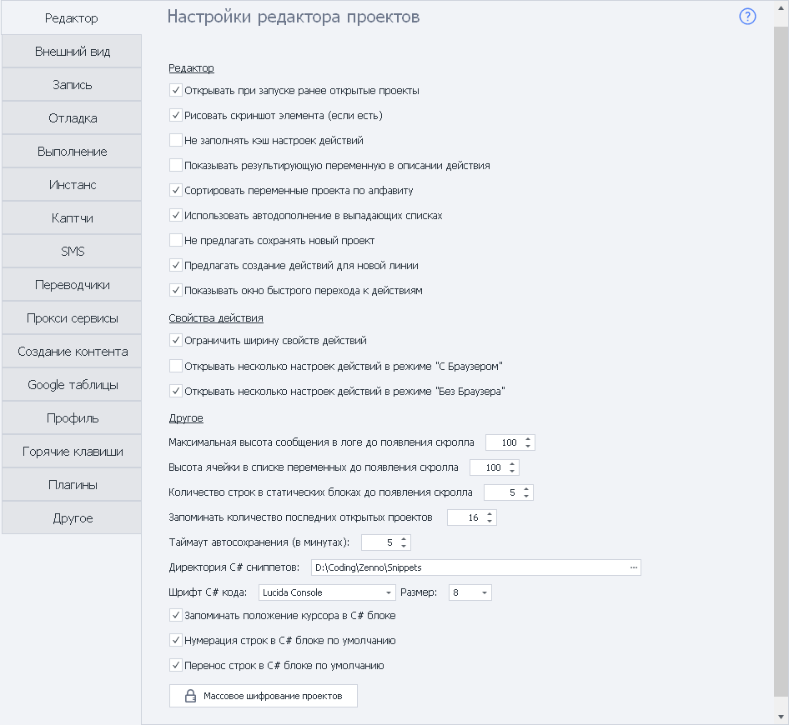This screenshot has height=725, width=789.
Task: Enable 'Не предлагать сохранять новый проект'
Action: [176, 240]
